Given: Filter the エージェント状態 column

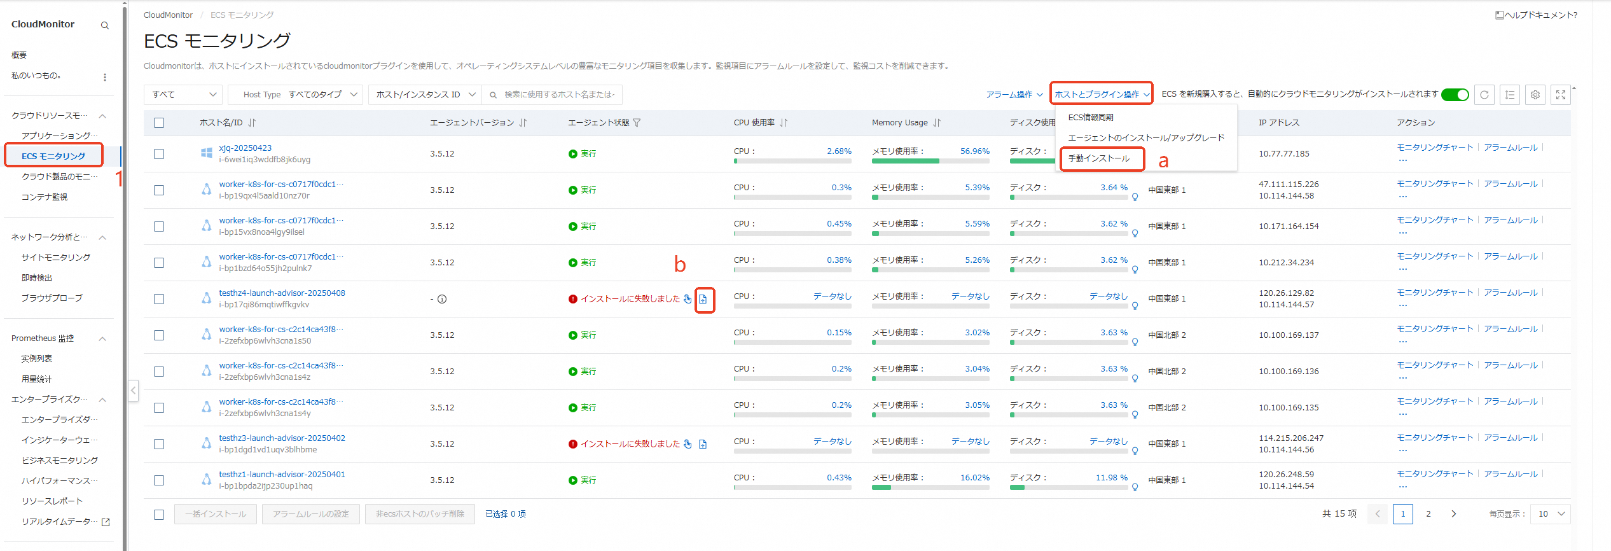Looking at the screenshot, I should pos(637,123).
